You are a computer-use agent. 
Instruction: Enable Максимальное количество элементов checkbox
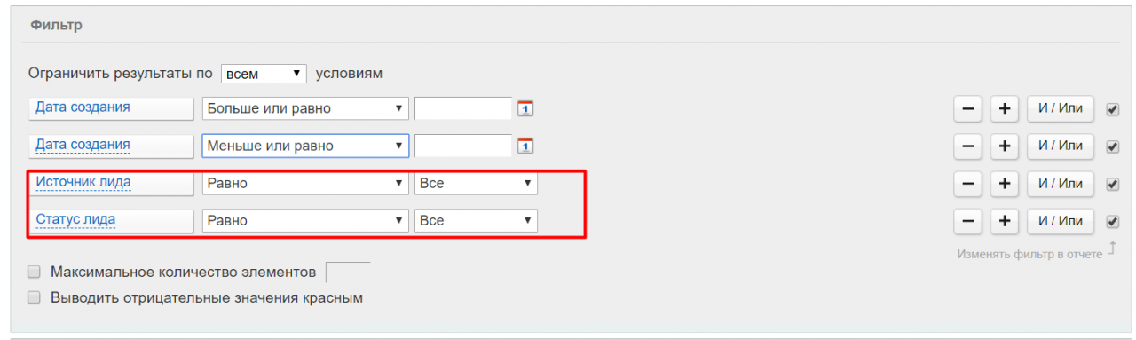34,272
